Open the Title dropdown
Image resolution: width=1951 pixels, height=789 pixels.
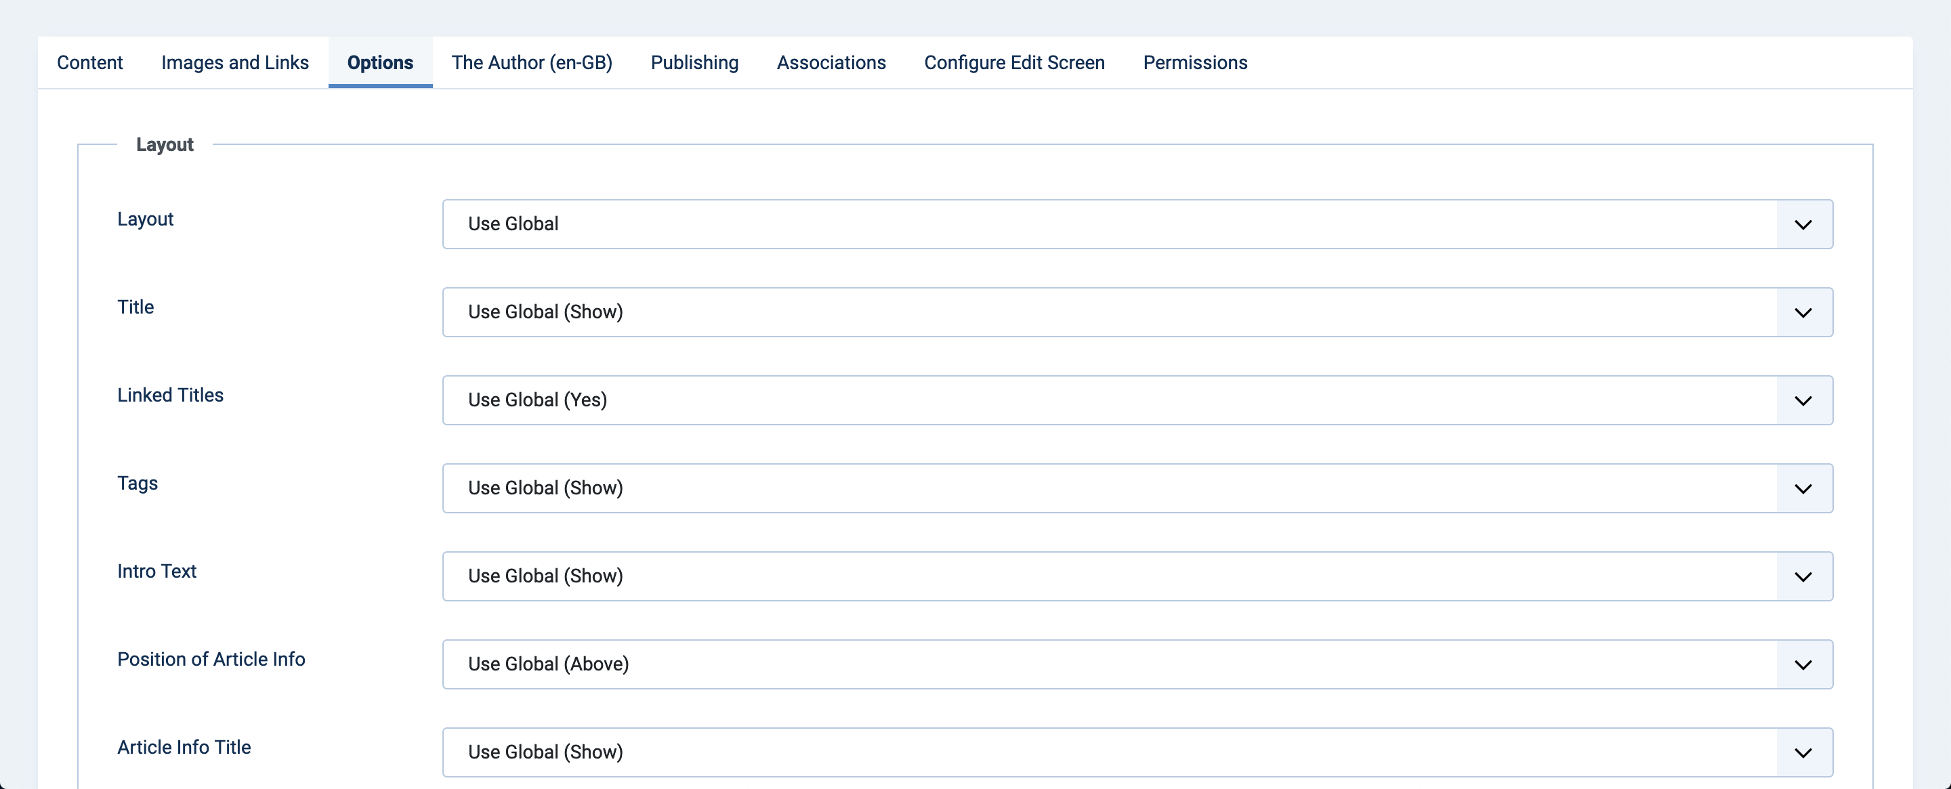(x=1137, y=312)
